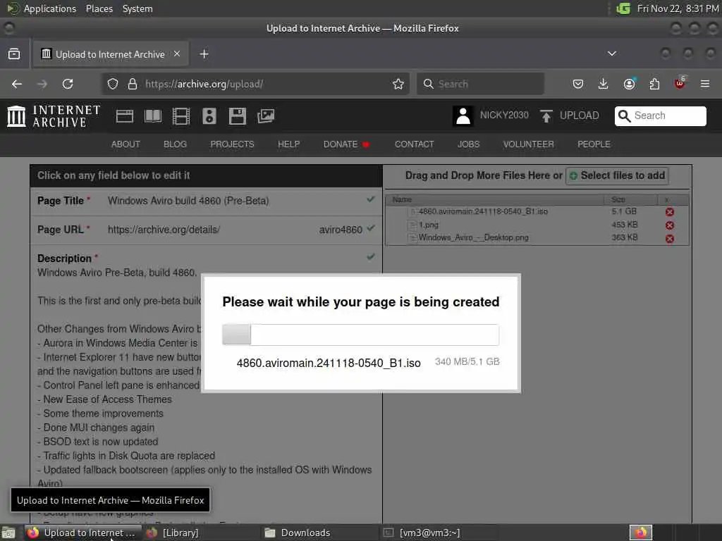Remove 4860.aviromain ISO file from list
This screenshot has width=722, height=541.
(x=670, y=212)
